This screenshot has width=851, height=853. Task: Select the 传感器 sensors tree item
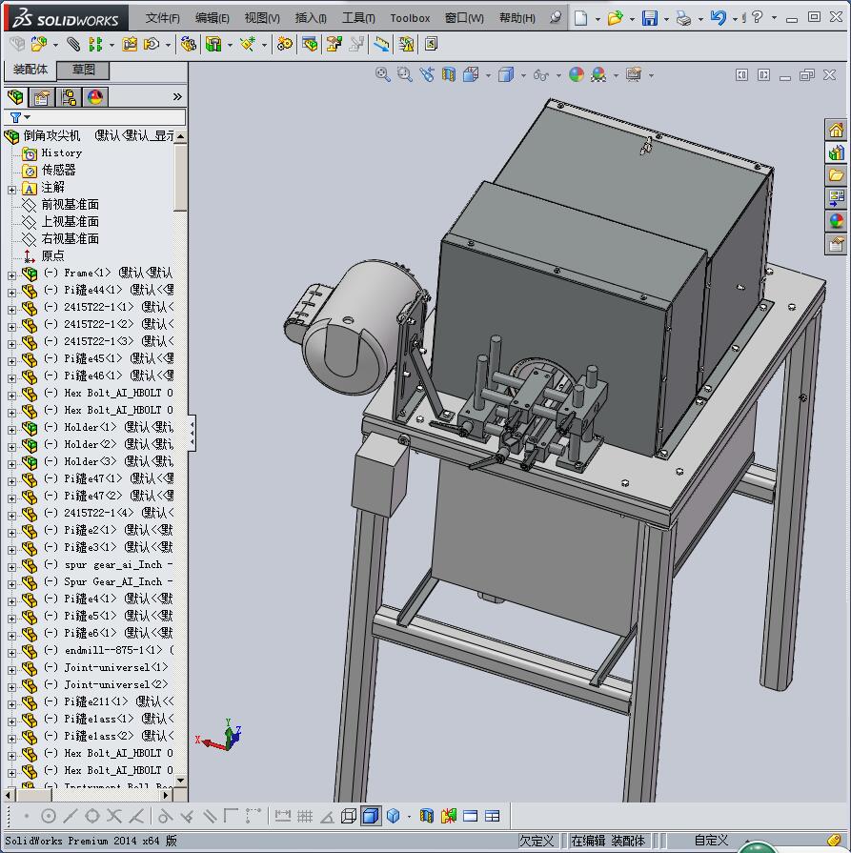coord(58,170)
